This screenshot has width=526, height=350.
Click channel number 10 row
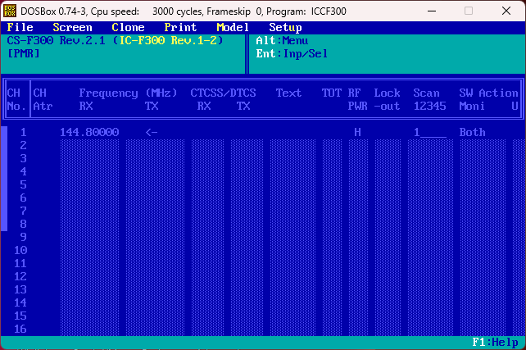pos(20,250)
